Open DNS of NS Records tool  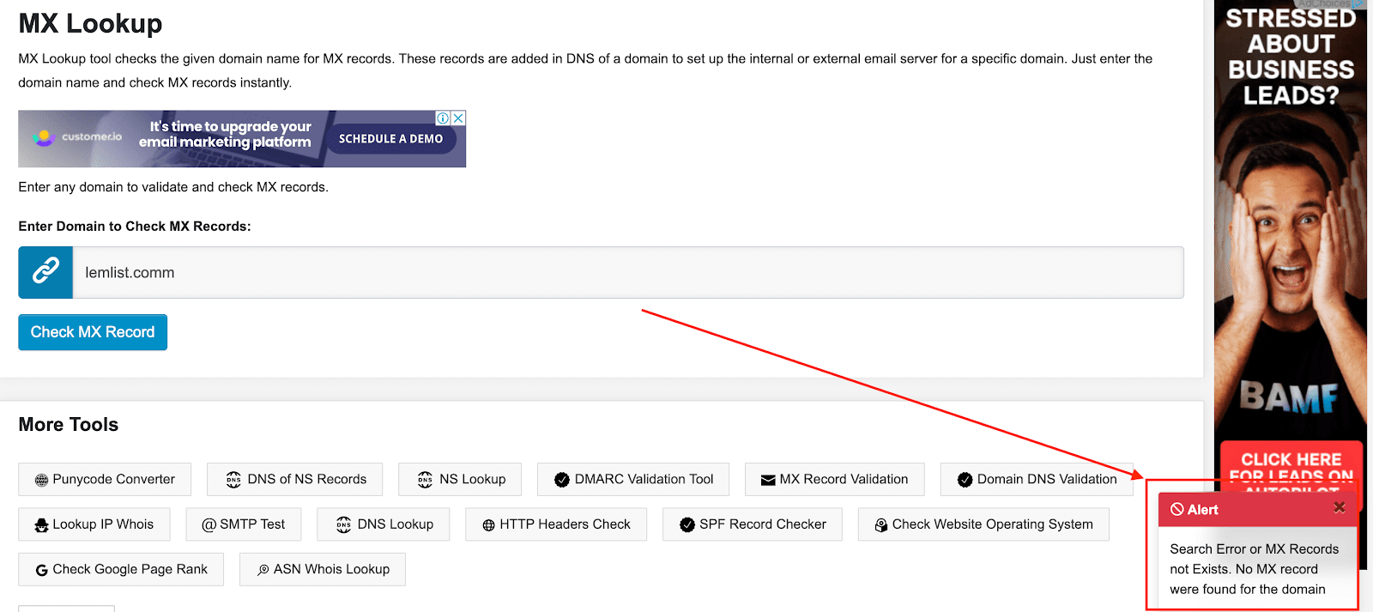click(294, 479)
